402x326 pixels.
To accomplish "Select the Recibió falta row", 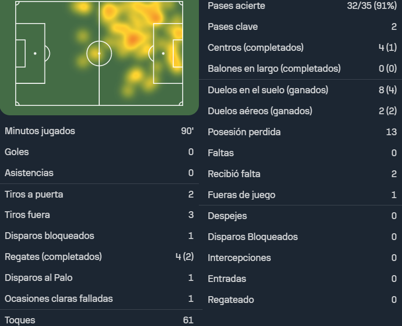I will point(302,174).
